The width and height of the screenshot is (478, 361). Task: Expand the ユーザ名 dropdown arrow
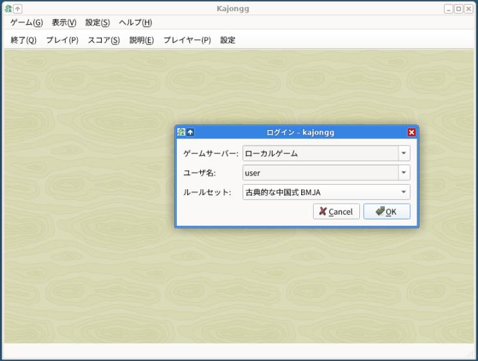[x=404, y=173]
